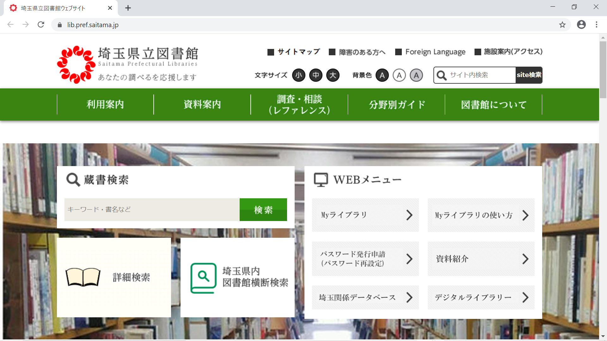Open the 資料案内 menu

click(202, 105)
